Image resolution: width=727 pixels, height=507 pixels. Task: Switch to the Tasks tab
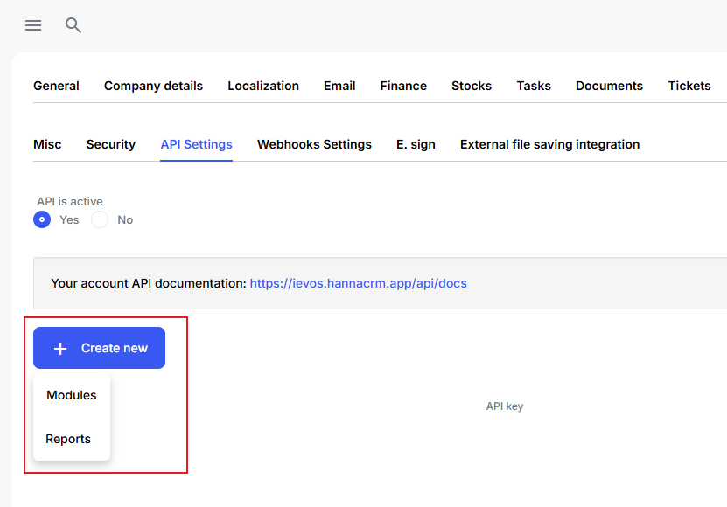coord(534,86)
